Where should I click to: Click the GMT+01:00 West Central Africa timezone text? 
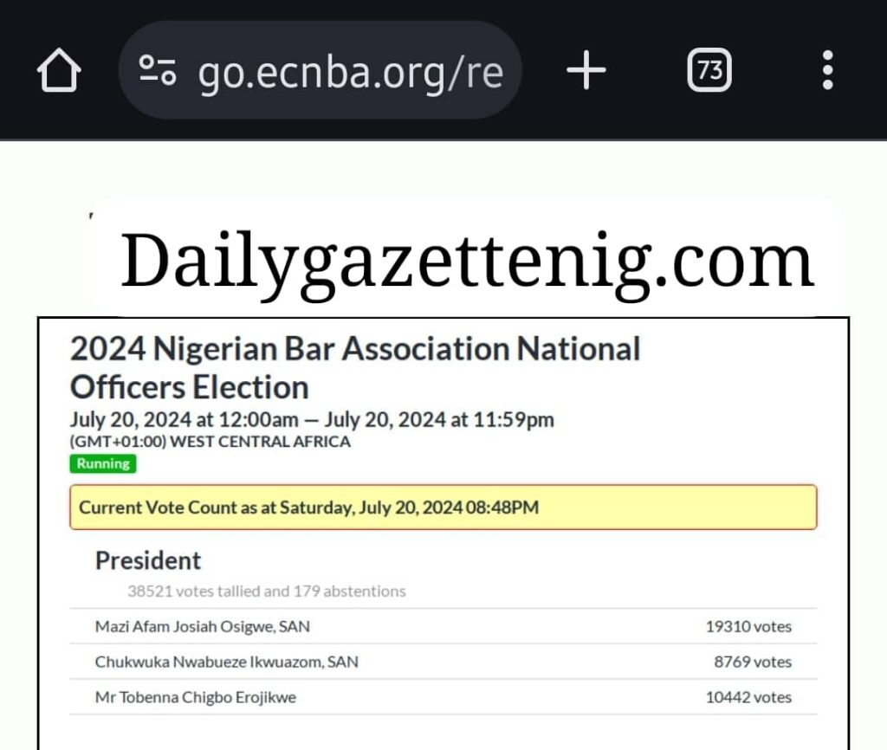click(210, 442)
